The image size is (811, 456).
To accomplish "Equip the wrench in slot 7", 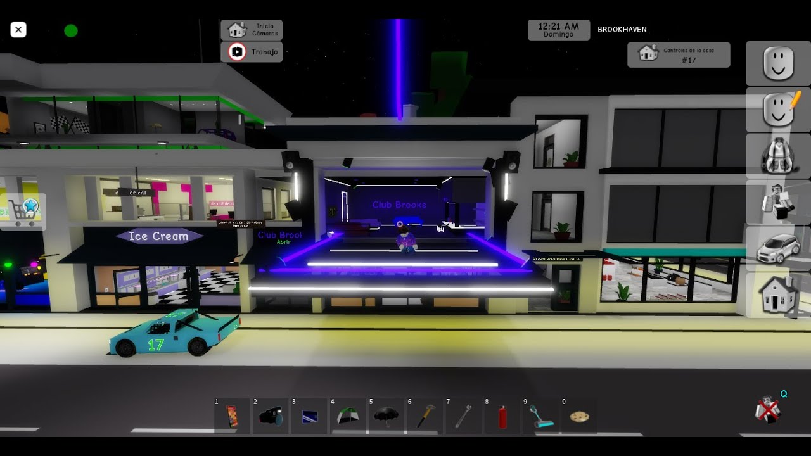I will tap(464, 416).
